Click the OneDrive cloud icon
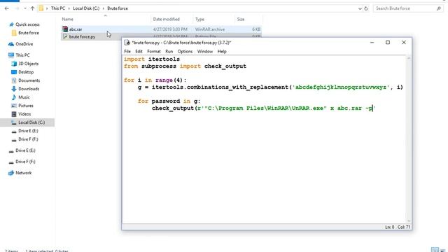The height and width of the screenshot is (252, 448). 11,44
